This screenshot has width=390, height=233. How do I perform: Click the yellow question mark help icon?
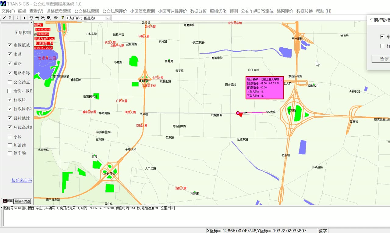(x=62, y=18)
